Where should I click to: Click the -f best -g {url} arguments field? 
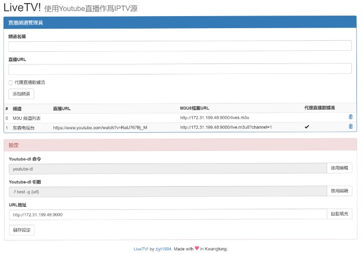pyautogui.click(x=168, y=192)
